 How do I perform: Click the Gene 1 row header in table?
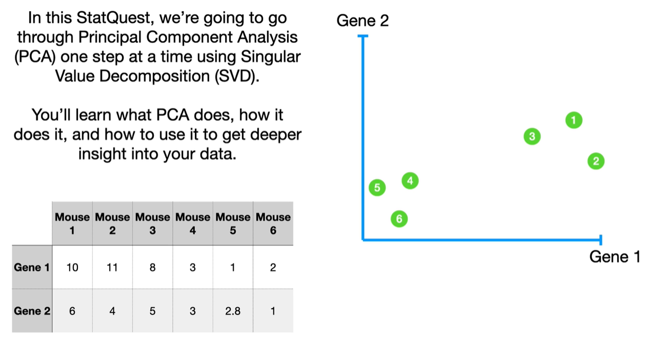pos(32,267)
